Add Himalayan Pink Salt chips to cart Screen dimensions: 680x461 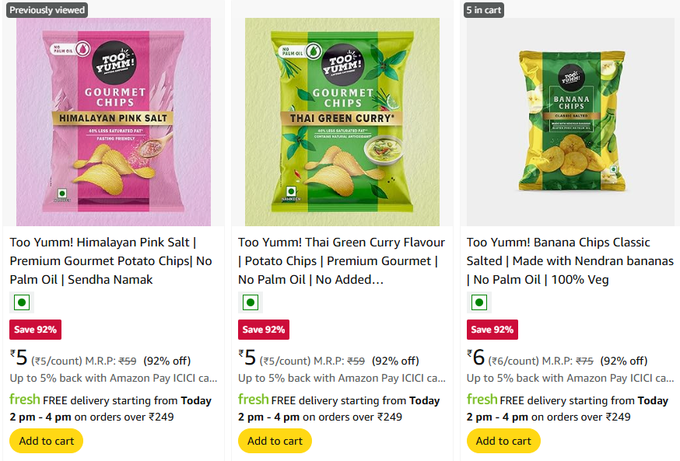[x=46, y=441]
